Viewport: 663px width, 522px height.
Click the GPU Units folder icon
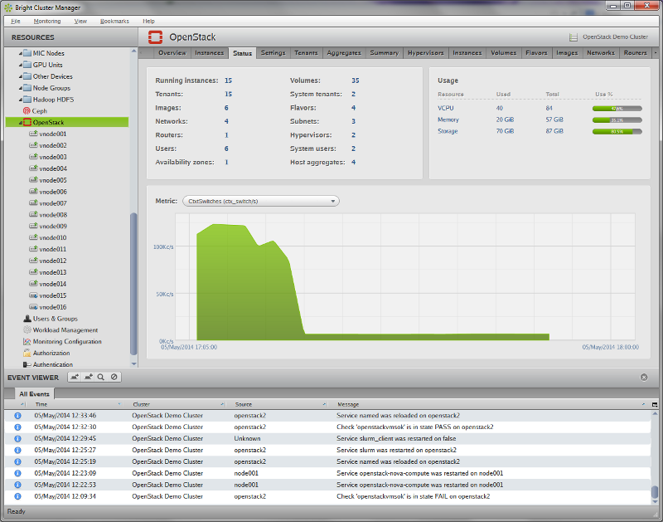click(27, 65)
